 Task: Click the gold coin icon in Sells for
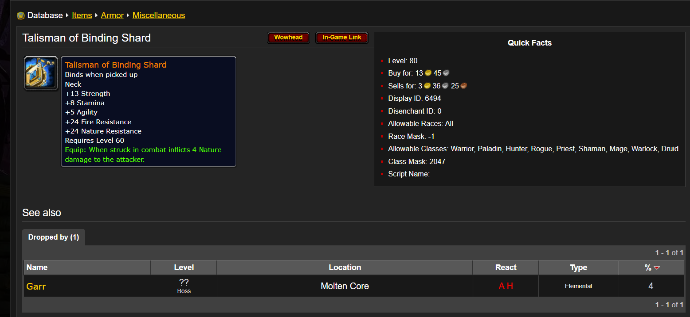[427, 86]
